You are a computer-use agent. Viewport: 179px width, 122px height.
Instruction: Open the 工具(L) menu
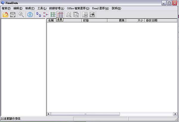tap(42, 8)
